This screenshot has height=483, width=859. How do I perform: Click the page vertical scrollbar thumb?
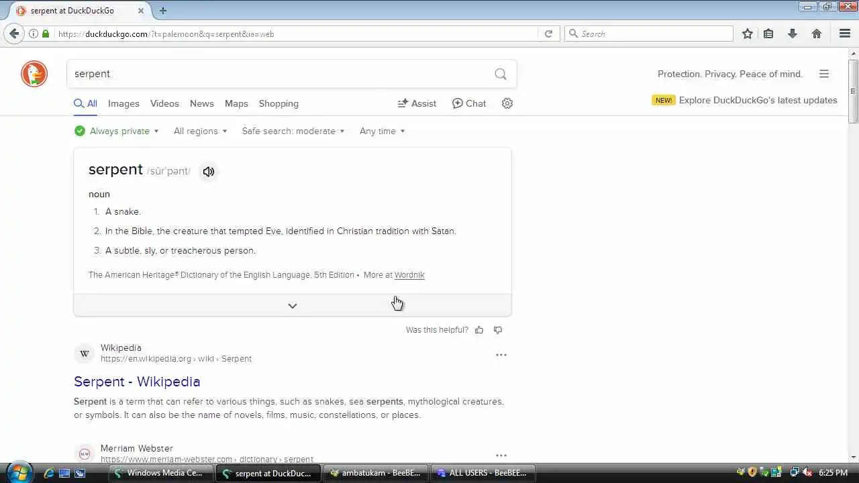click(x=853, y=91)
